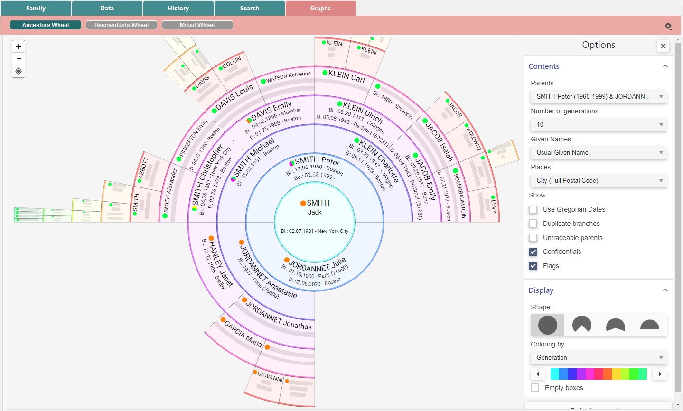
Task: Click the Options panel scrollbar
Action: [678, 218]
